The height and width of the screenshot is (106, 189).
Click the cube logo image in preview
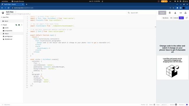tap(172, 71)
